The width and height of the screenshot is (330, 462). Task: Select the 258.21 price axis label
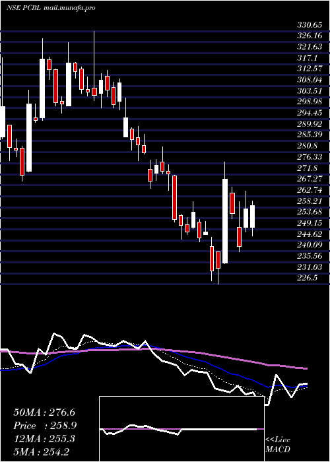(309, 201)
